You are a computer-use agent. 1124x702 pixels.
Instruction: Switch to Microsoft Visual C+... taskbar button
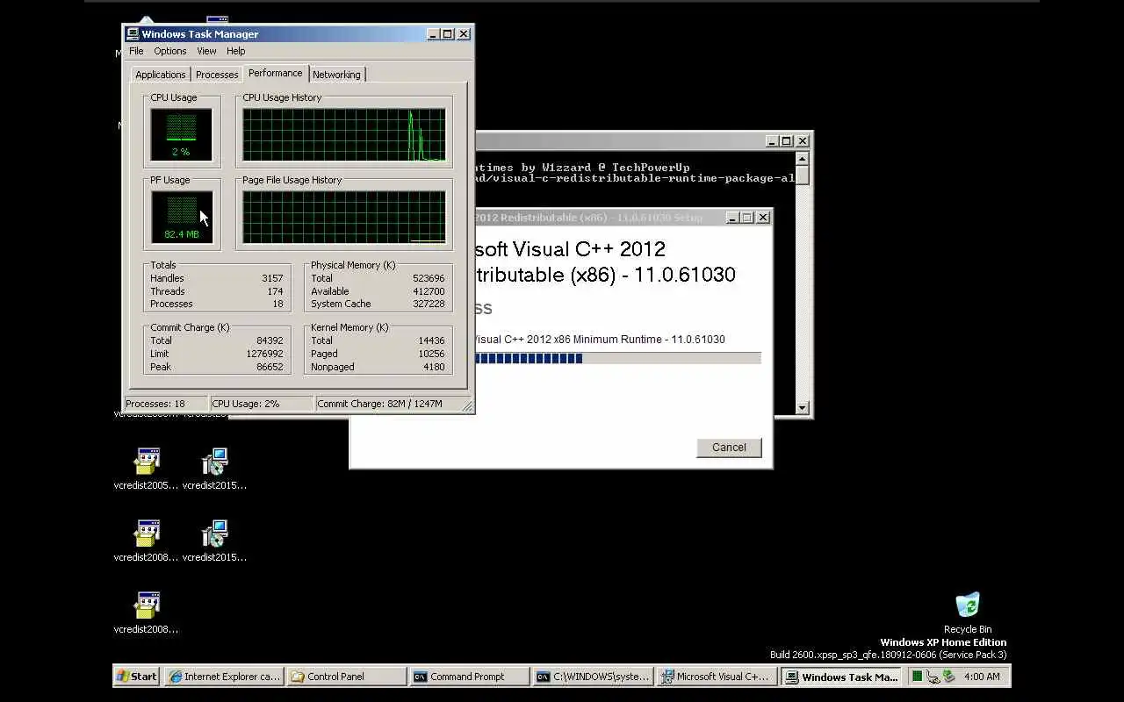[x=716, y=677]
